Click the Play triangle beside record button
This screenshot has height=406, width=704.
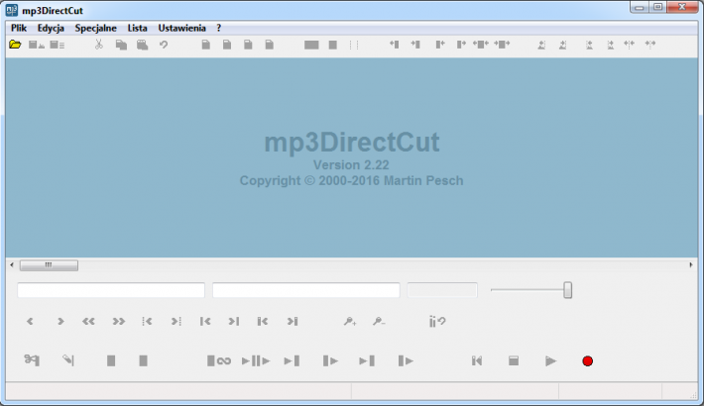[551, 361]
